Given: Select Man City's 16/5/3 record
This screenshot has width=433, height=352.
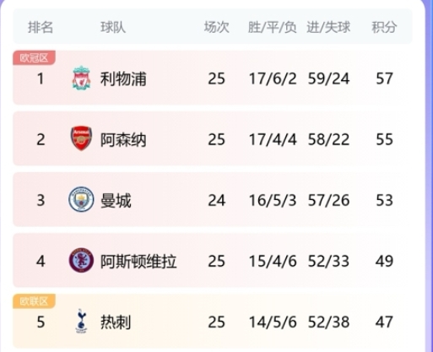Looking at the screenshot, I should click(273, 200).
